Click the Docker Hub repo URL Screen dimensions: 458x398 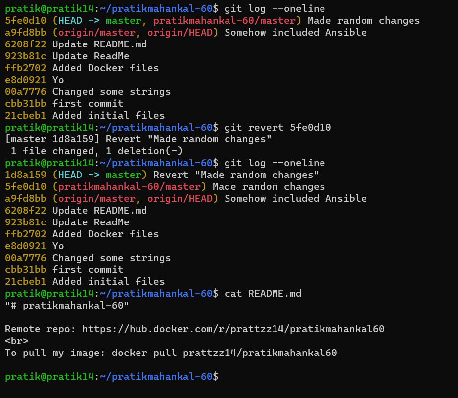point(233,329)
